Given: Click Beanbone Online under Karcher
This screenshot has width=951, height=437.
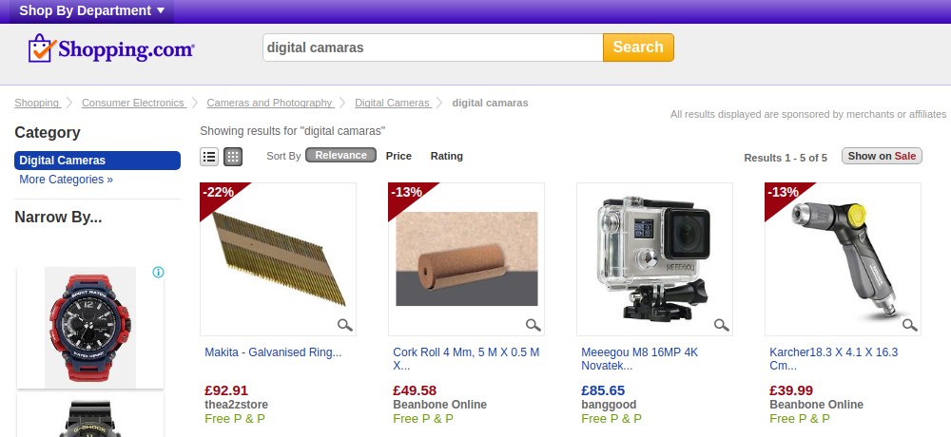Looking at the screenshot, I should click(x=816, y=405).
